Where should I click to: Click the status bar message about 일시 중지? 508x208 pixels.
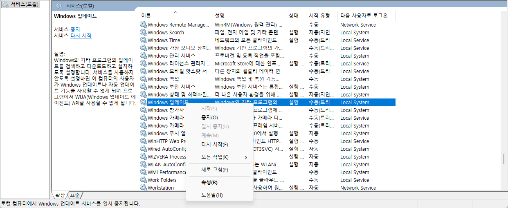point(70,204)
